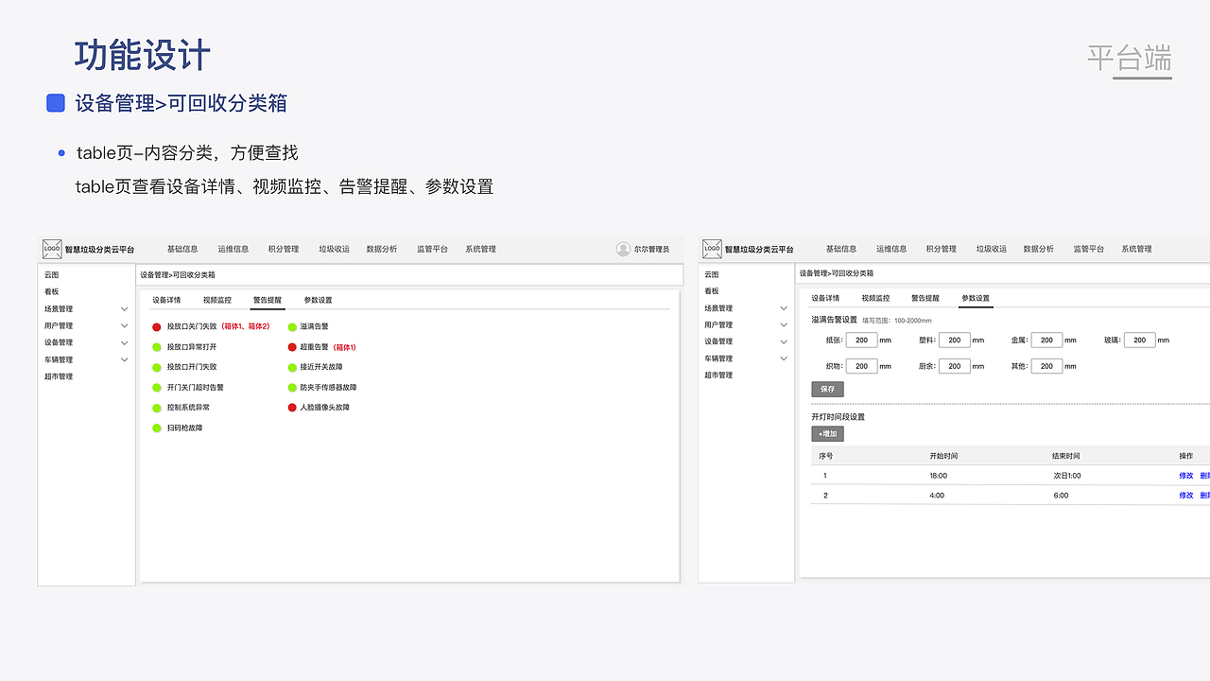Open 超市管理 in right window sidebar
This screenshot has width=1210, height=681.
click(718, 375)
